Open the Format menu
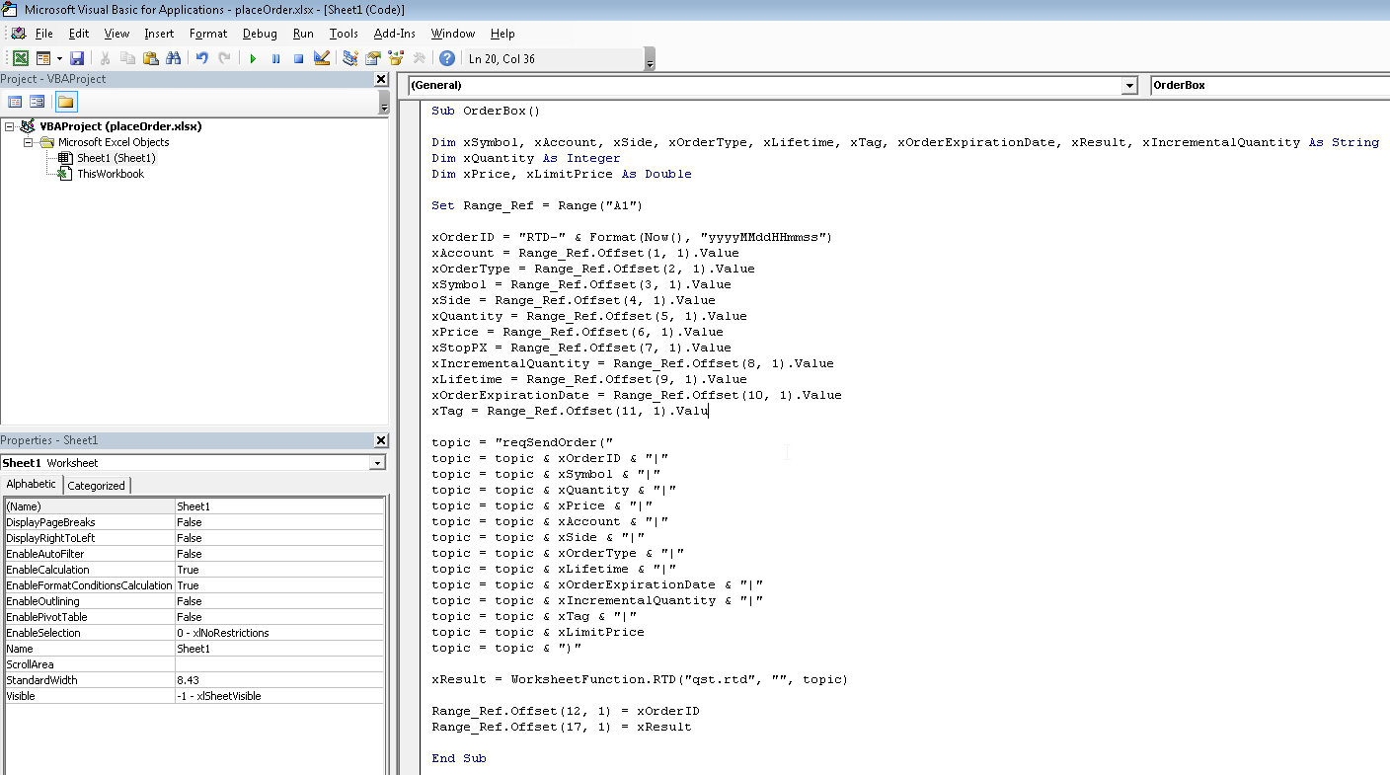Viewport: 1390px width, 775px height. (x=208, y=34)
